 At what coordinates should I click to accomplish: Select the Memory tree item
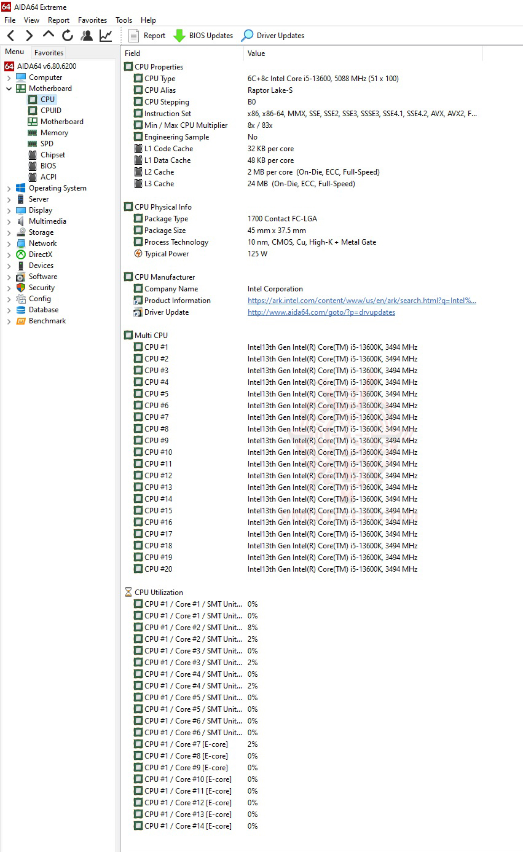54,133
